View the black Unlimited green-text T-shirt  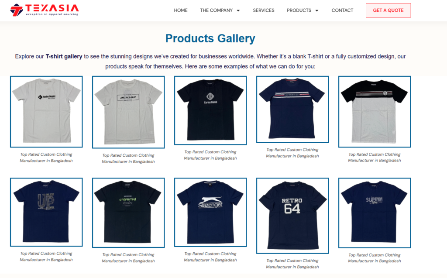128,213
